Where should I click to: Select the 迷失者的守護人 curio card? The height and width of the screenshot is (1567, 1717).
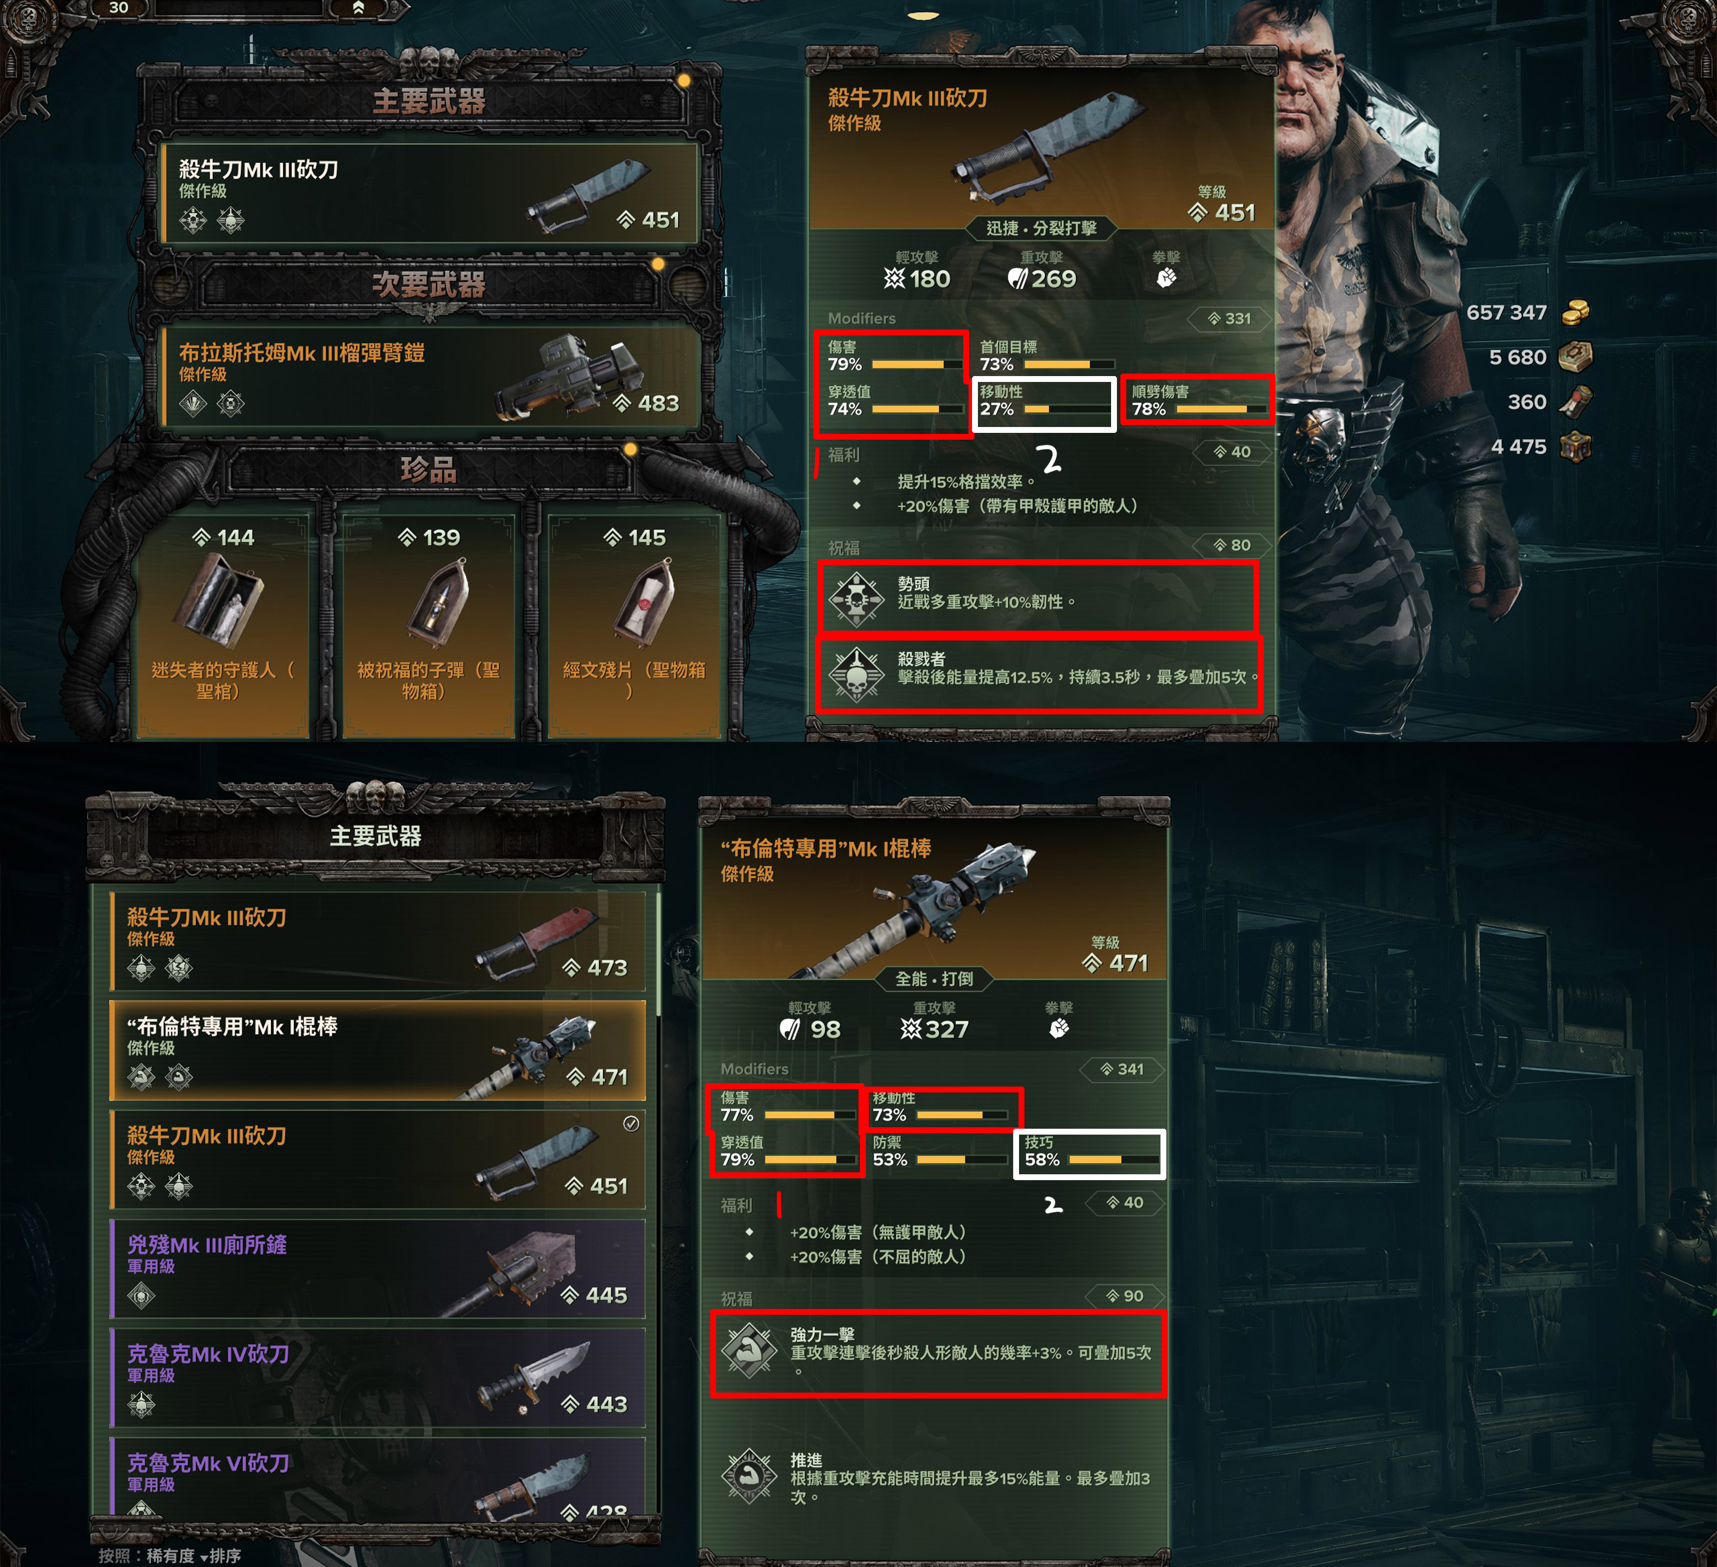click(222, 626)
